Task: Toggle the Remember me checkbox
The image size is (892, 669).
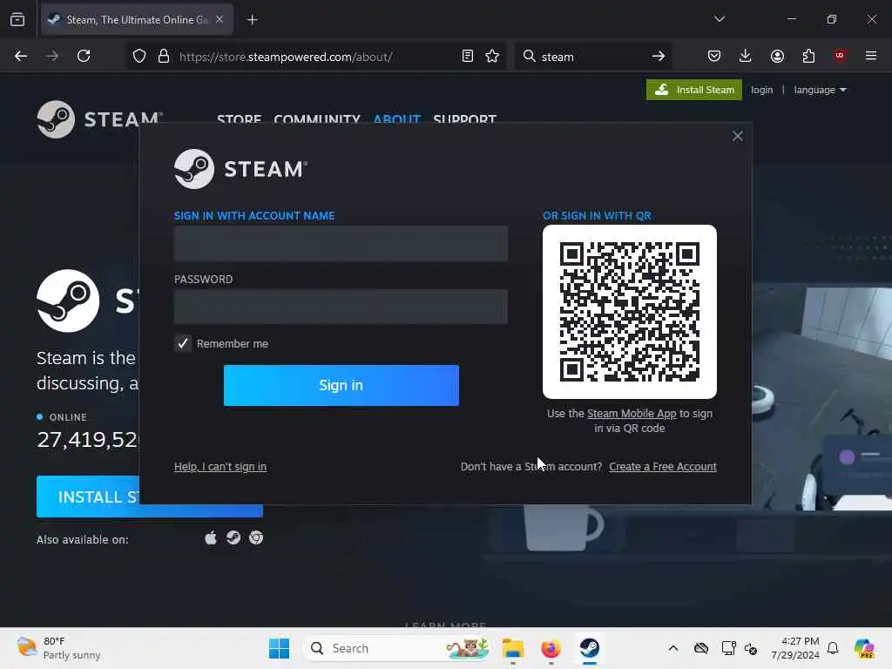Action: [183, 343]
